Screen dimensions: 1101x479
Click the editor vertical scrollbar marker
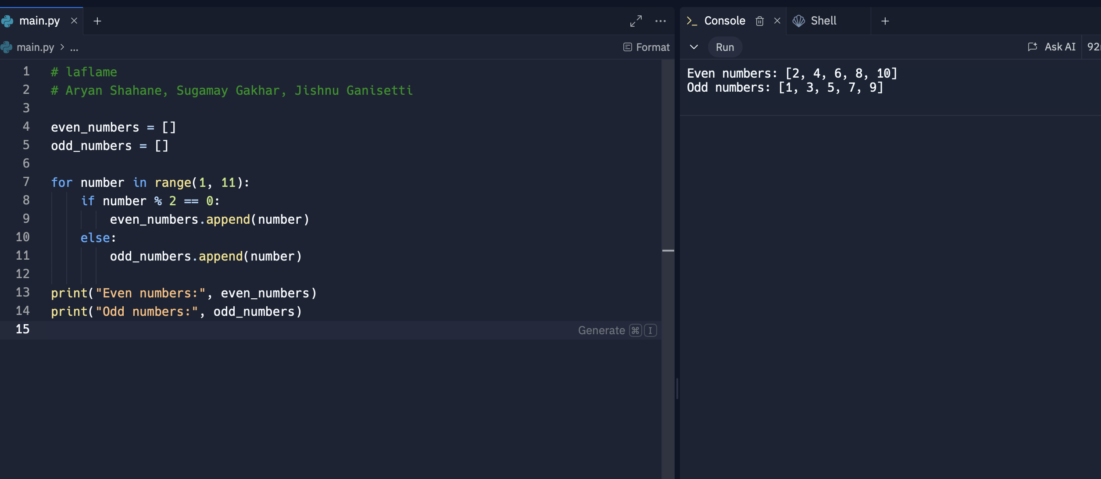point(668,250)
